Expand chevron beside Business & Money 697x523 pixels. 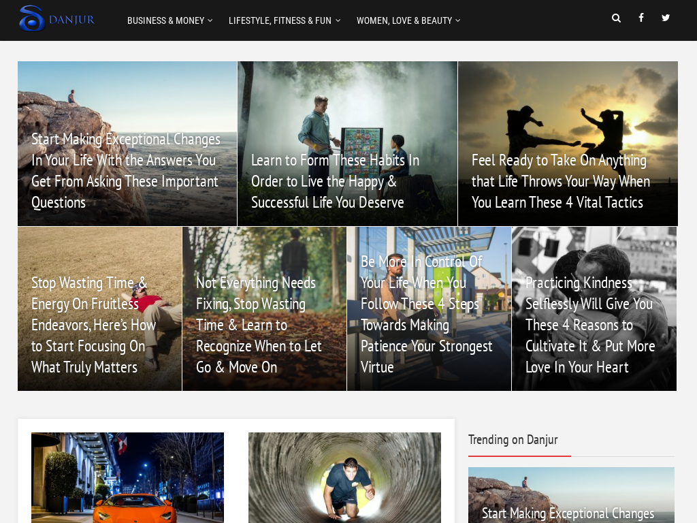[210, 20]
